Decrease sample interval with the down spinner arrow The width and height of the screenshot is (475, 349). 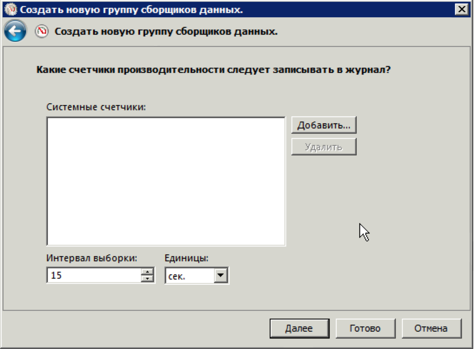click(x=148, y=278)
